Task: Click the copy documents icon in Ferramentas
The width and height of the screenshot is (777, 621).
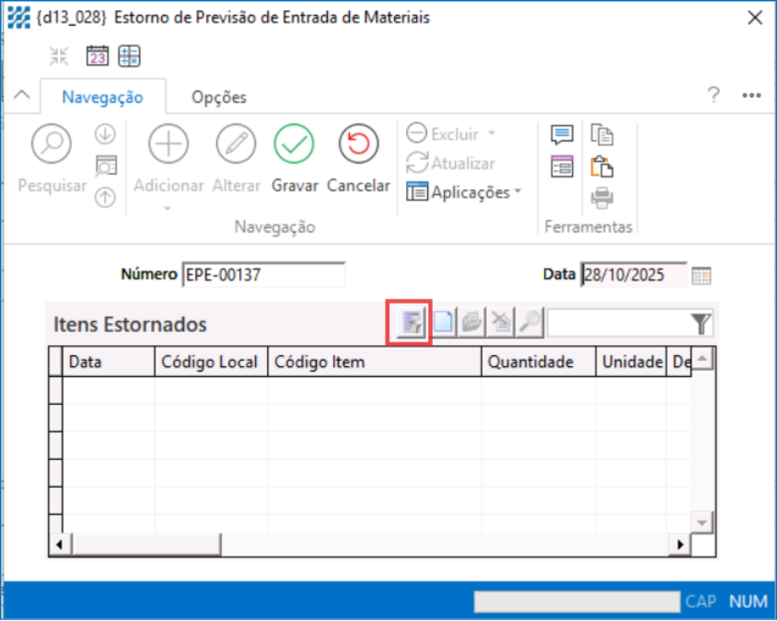Action: [602, 135]
